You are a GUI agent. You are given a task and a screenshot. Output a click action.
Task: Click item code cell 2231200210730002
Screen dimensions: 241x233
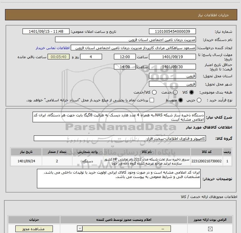click(x=207, y=161)
